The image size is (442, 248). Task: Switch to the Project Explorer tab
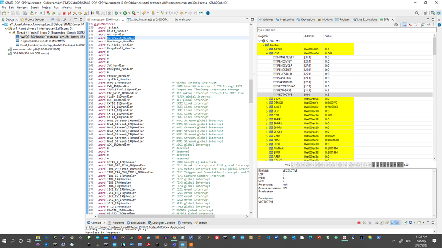[x=32, y=19]
